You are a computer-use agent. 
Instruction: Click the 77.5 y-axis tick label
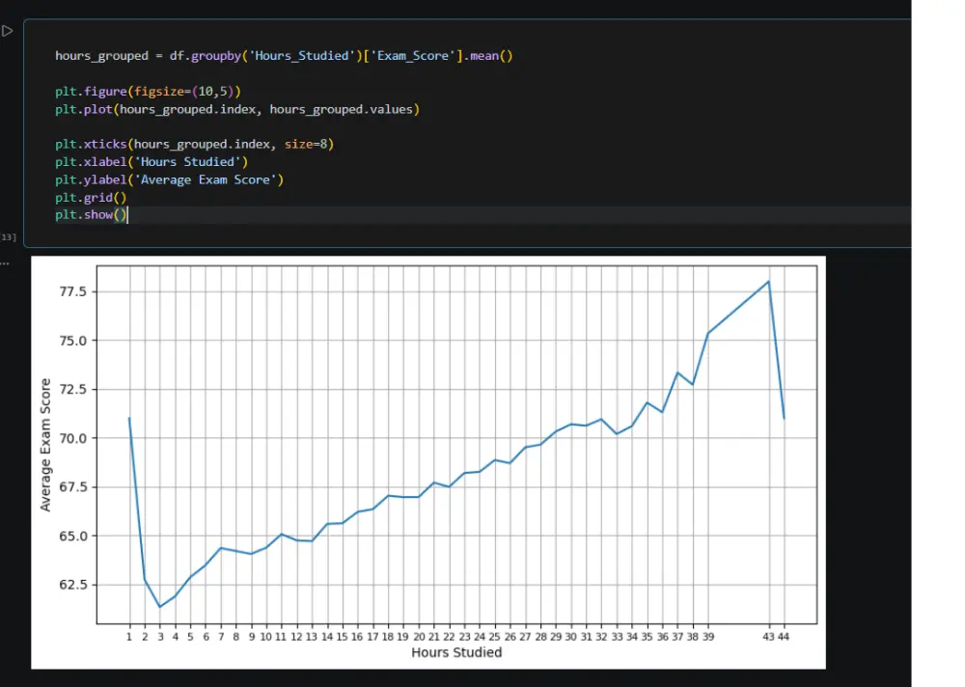point(72,291)
